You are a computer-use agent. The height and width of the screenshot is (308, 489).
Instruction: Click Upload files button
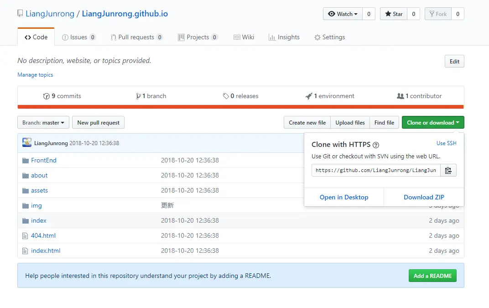click(x=350, y=123)
